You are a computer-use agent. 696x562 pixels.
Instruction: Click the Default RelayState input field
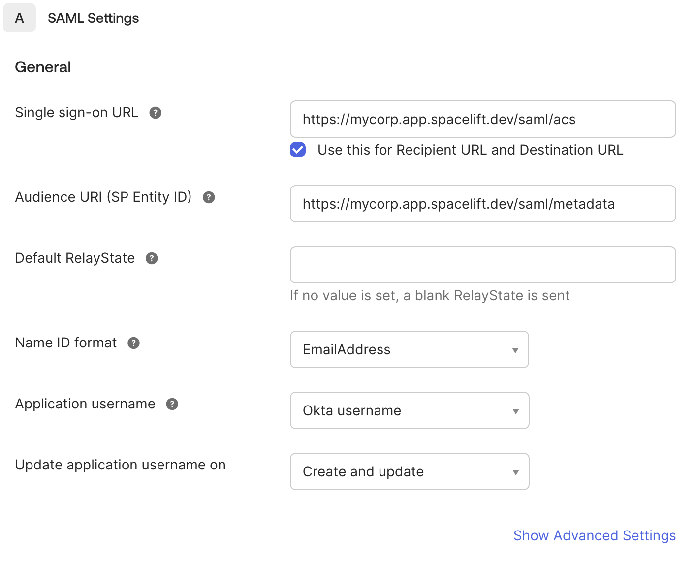(482, 265)
